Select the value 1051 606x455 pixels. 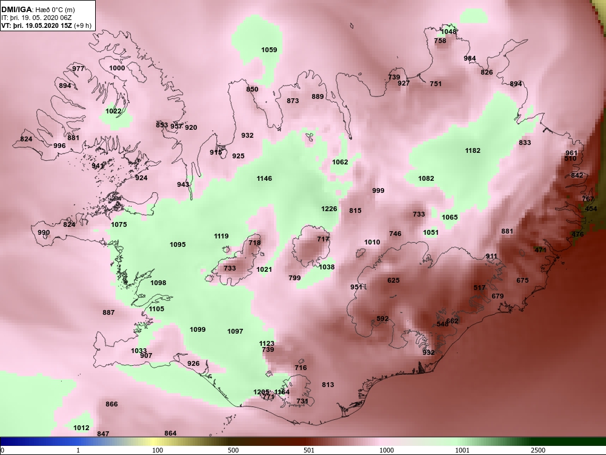click(x=430, y=232)
